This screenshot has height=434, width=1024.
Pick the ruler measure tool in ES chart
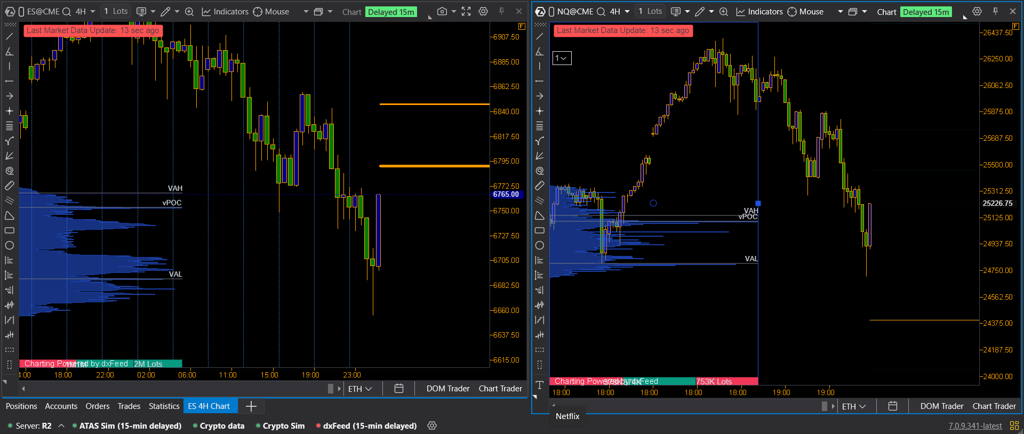point(10,186)
